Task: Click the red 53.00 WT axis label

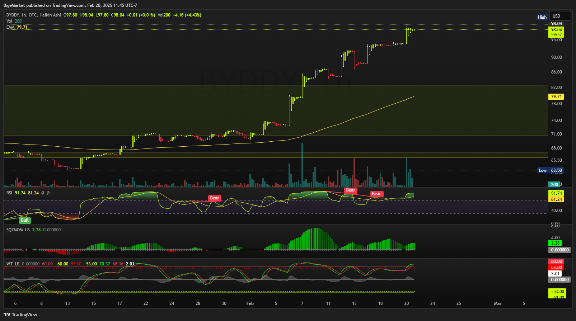Action: (556, 268)
